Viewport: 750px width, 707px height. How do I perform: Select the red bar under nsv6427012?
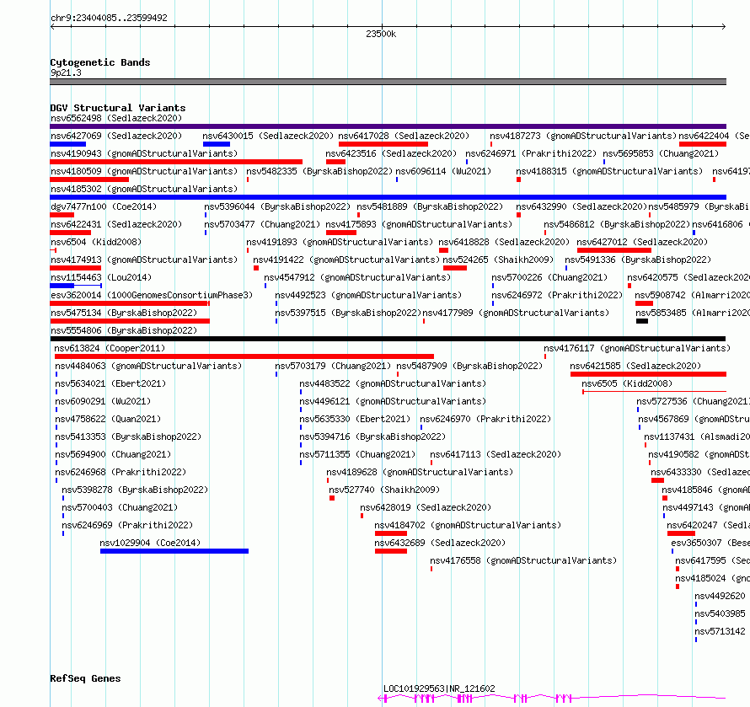coord(614,250)
